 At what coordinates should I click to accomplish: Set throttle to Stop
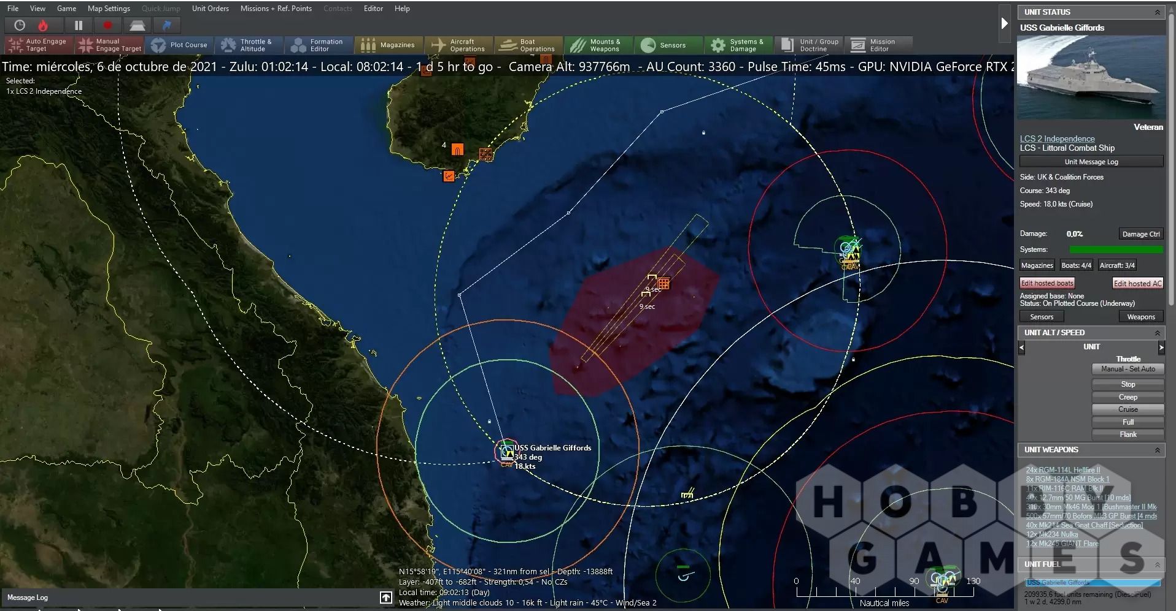(x=1128, y=384)
